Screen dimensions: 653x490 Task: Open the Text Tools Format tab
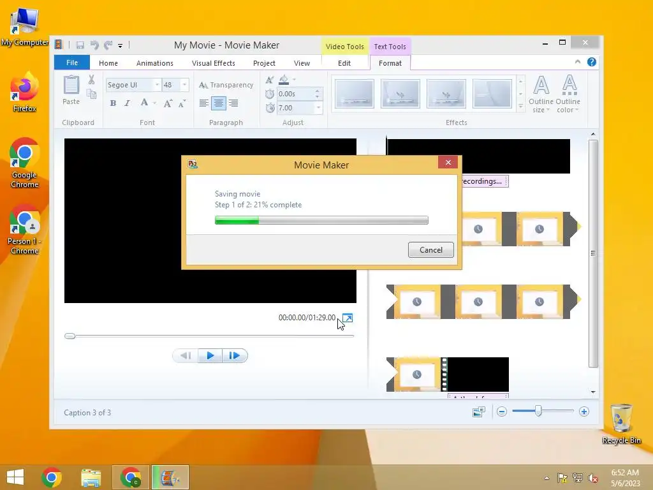pyautogui.click(x=390, y=63)
